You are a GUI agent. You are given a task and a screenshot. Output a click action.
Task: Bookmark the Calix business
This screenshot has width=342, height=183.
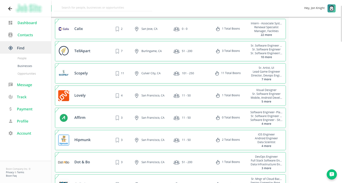pyautogui.click(x=117, y=29)
